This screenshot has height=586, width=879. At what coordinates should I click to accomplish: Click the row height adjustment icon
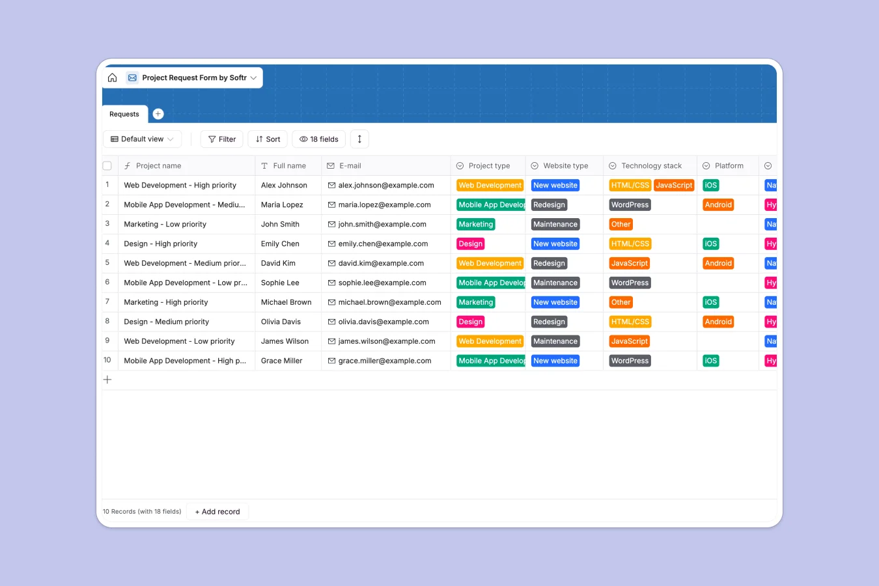(x=359, y=139)
